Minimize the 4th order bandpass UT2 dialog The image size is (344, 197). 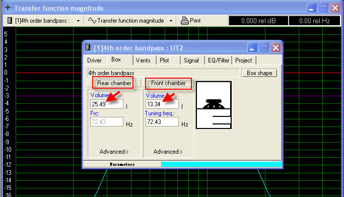point(252,48)
